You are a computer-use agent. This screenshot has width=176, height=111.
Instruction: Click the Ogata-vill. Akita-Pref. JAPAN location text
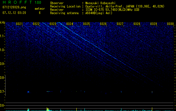pyautogui.click(x=125, y=6)
